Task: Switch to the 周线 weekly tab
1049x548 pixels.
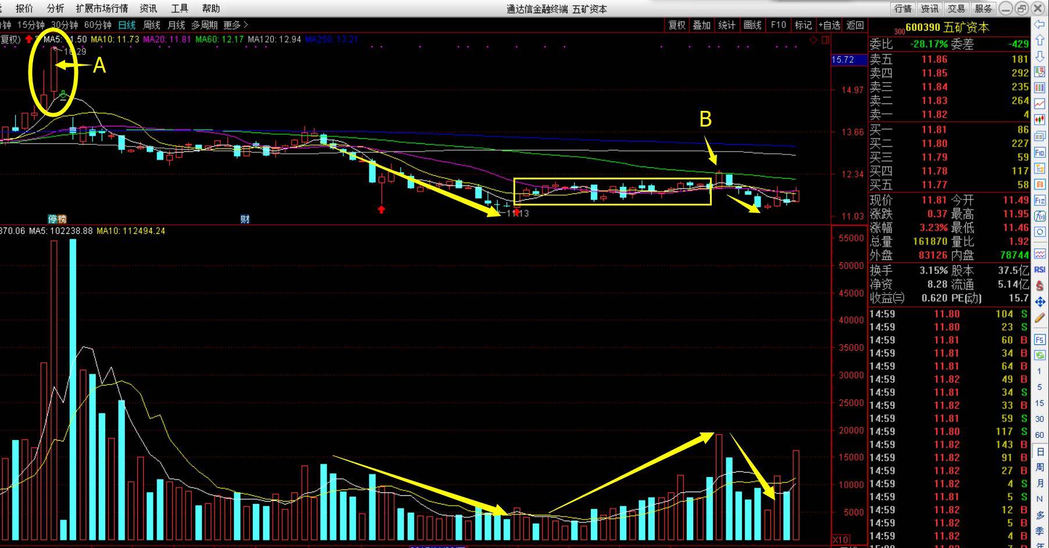Action: (151, 25)
